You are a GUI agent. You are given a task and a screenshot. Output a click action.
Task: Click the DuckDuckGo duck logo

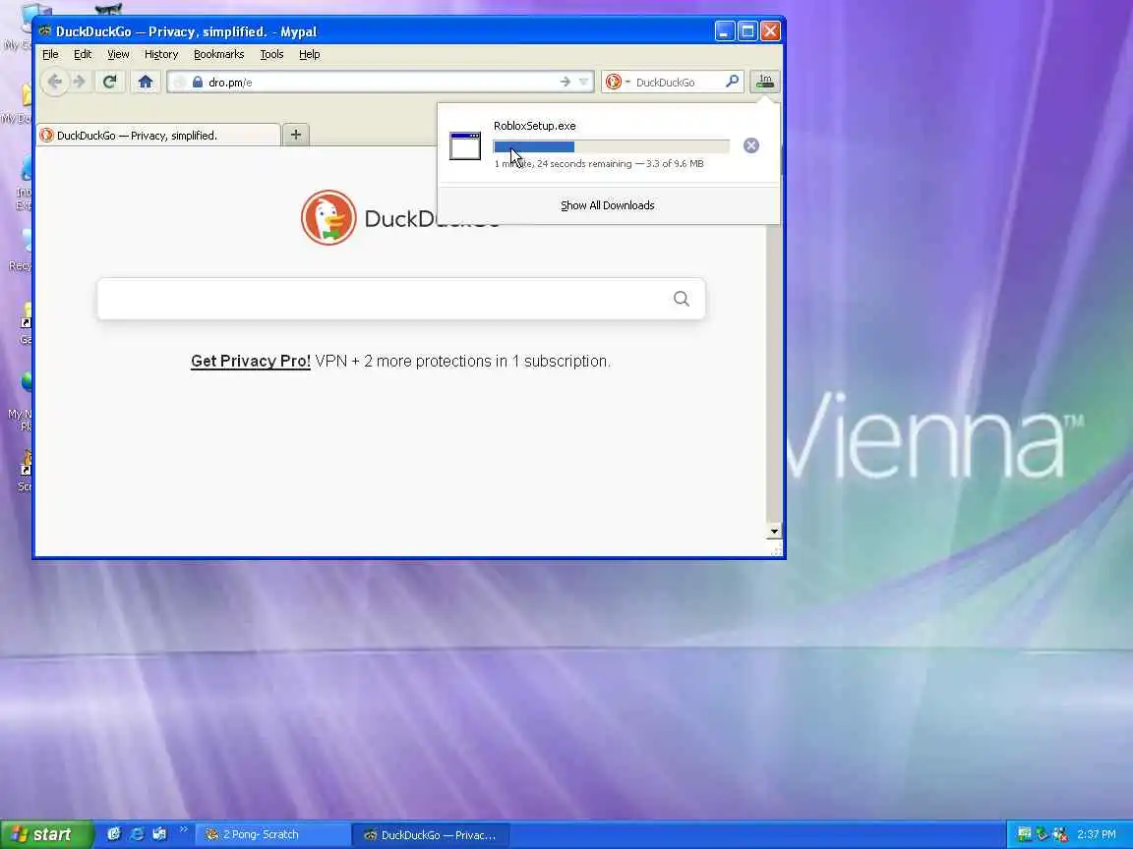(328, 217)
